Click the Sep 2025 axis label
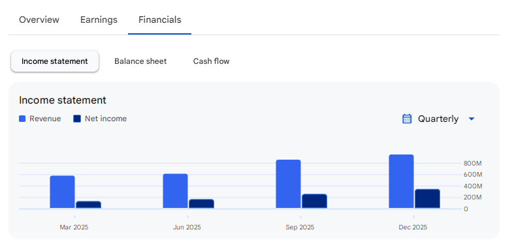 [x=300, y=227]
